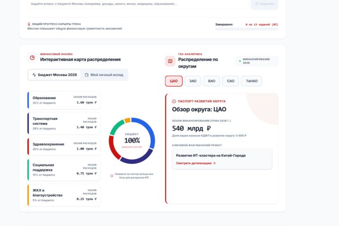Click the map icon beside Распределение по округам
This screenshot has height=226, width=339.
(x=170, y=61)
